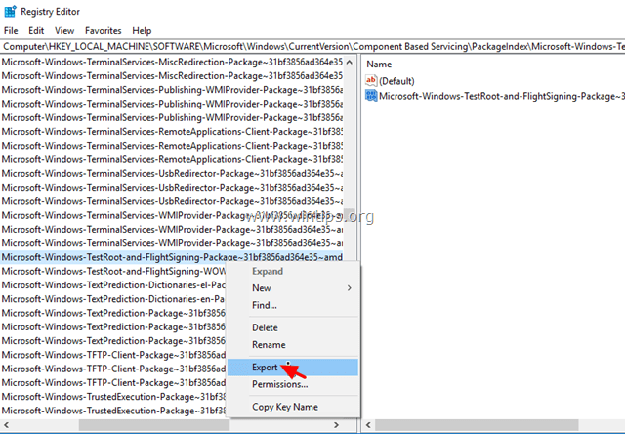Click the Registry Editor title bar icon
The height and width of the screenshot is (434, 625).
10,12
